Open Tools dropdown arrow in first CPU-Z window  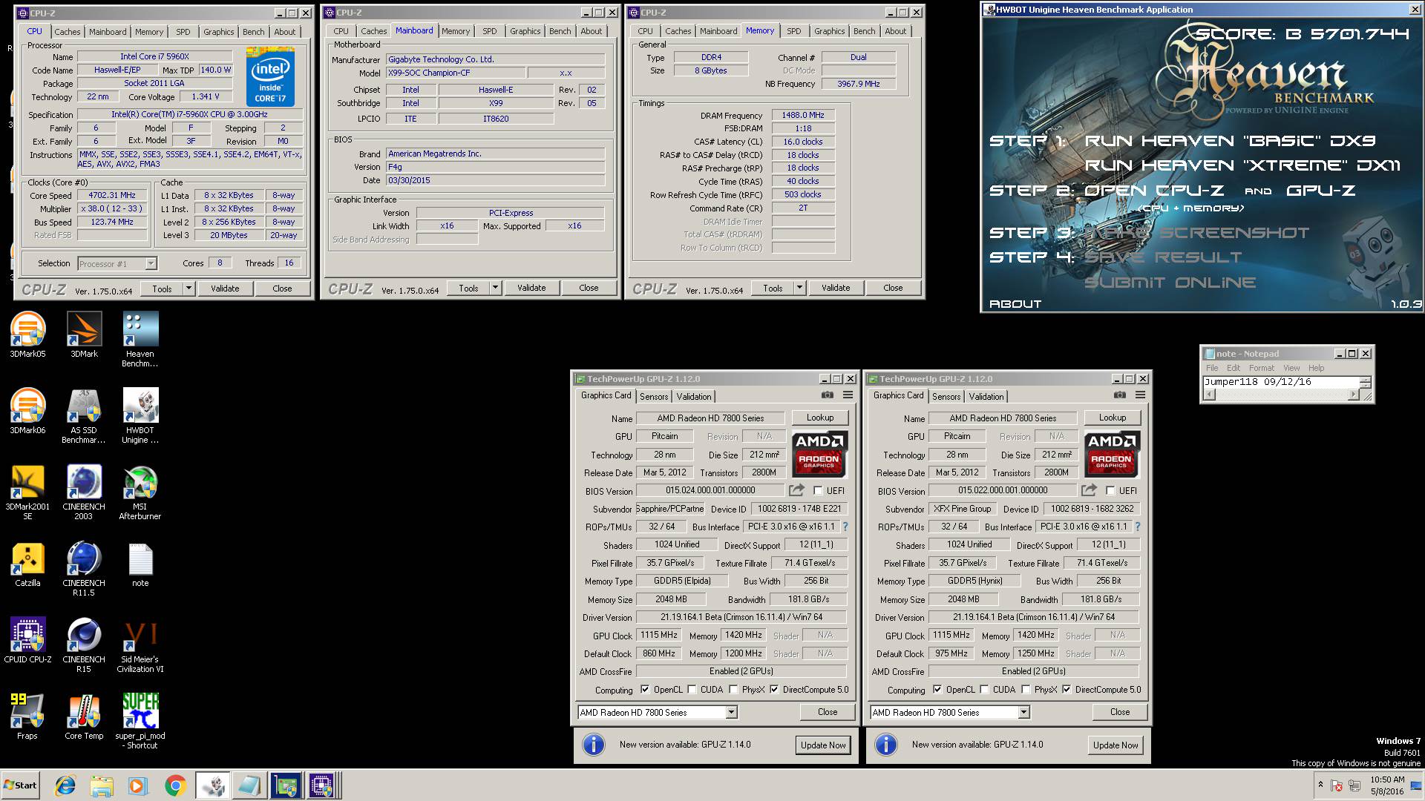[x=189, y=289]
